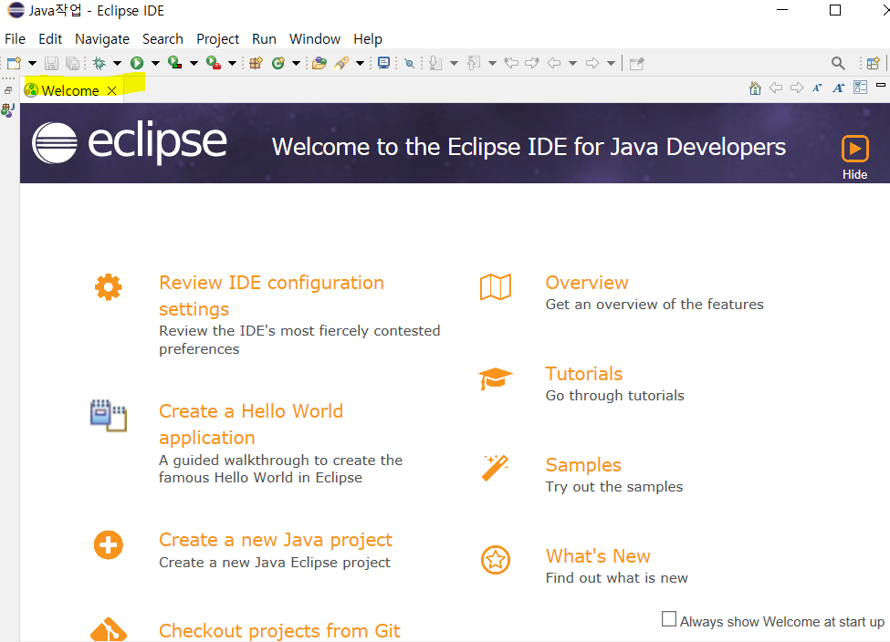The image size is (890, 642).
Task: Open the Edit menu
Action: 50,38
